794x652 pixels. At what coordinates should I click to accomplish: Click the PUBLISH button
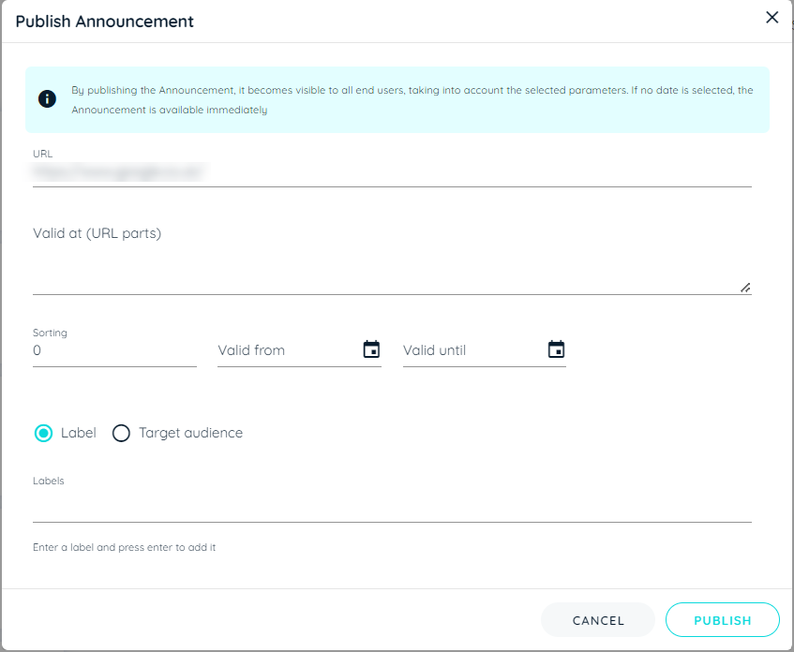pyautogui.click(x=722, y=620)
